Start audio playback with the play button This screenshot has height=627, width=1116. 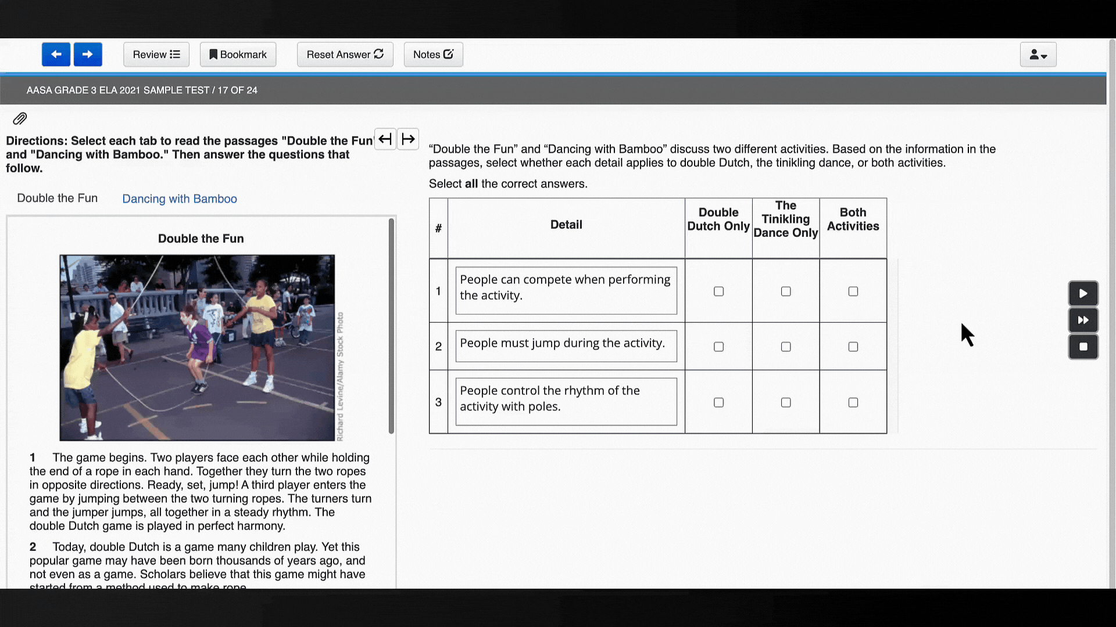[1083, 294]
